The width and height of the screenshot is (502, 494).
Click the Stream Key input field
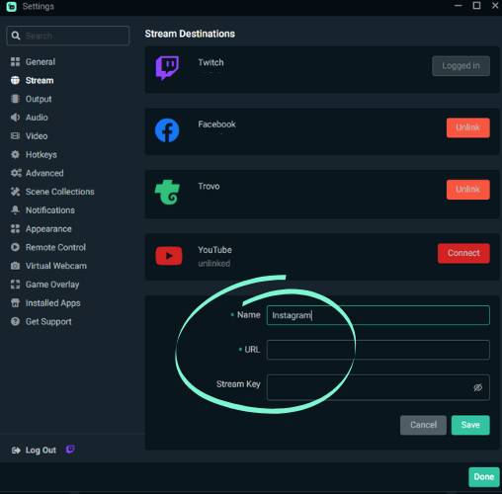point(378,387)
